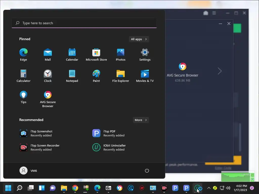This screenshot has height=194, width=259.
Task: Open the hamburger menu in the IObit Uninstaller window
Action: point(214,13)
